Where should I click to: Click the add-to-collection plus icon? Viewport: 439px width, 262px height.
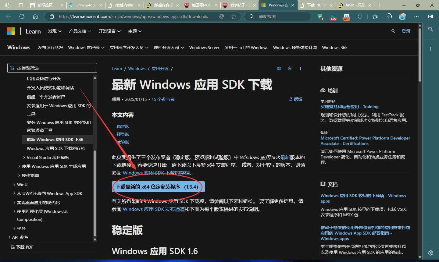[x=290, y=68]
